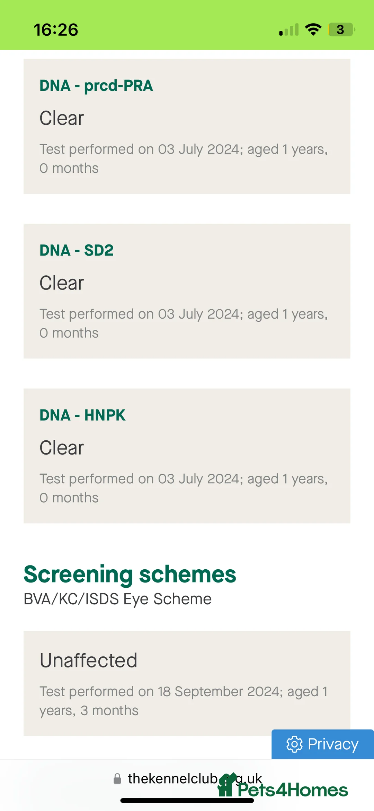Tap the Unaffected eye scheme result
The width and height of the screenshot is (374, 811).
point(88,660)
